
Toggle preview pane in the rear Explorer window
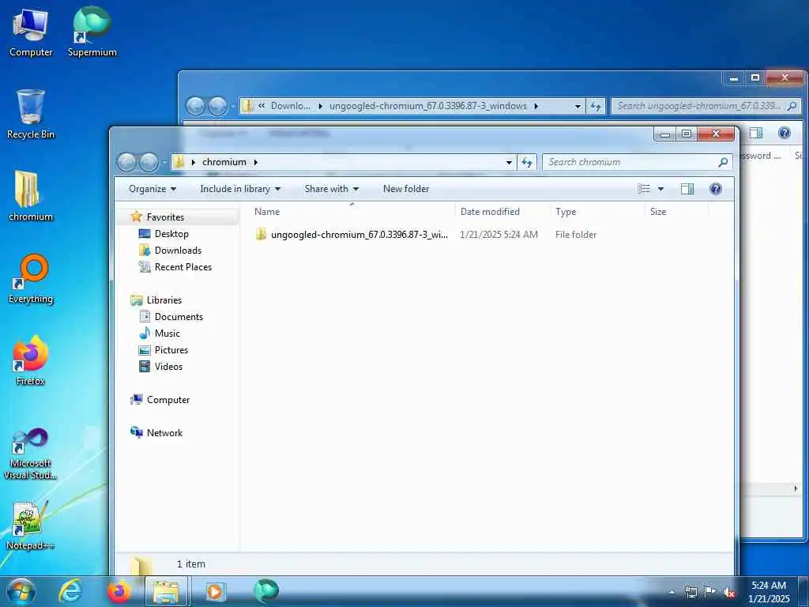tap(756, 133)
